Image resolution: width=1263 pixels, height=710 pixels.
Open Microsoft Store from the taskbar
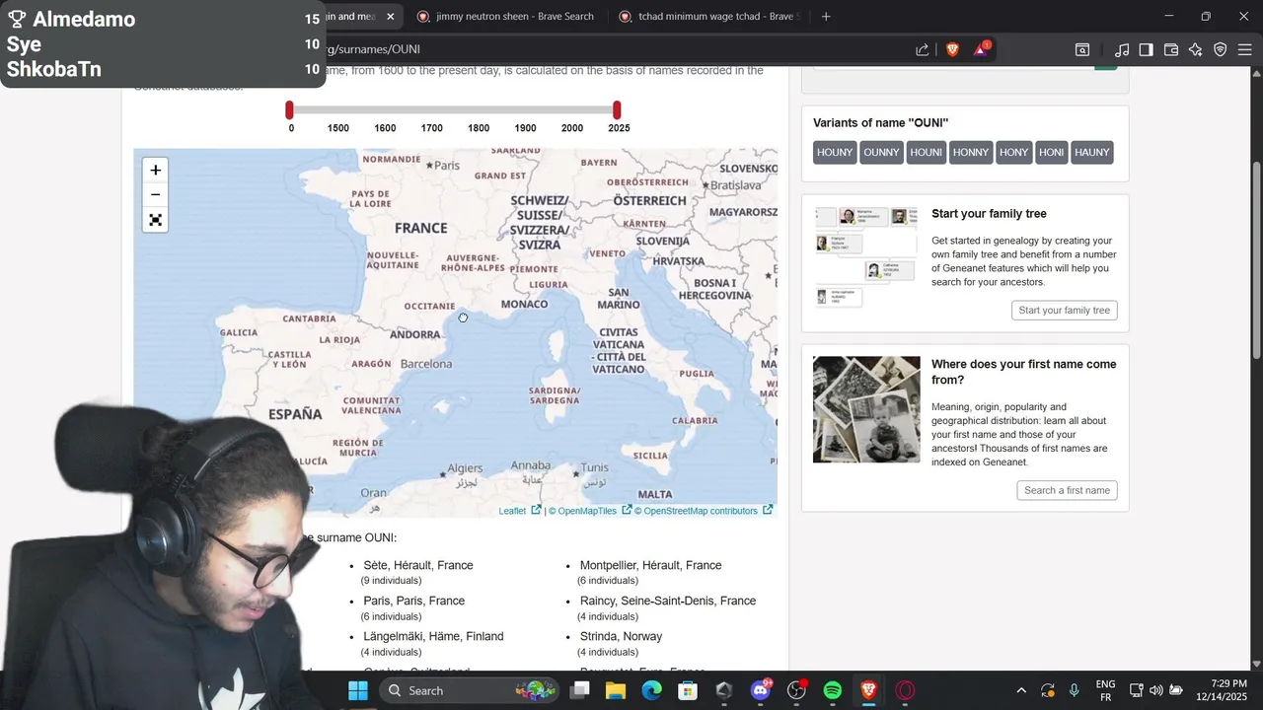click(x=688, y=690)
